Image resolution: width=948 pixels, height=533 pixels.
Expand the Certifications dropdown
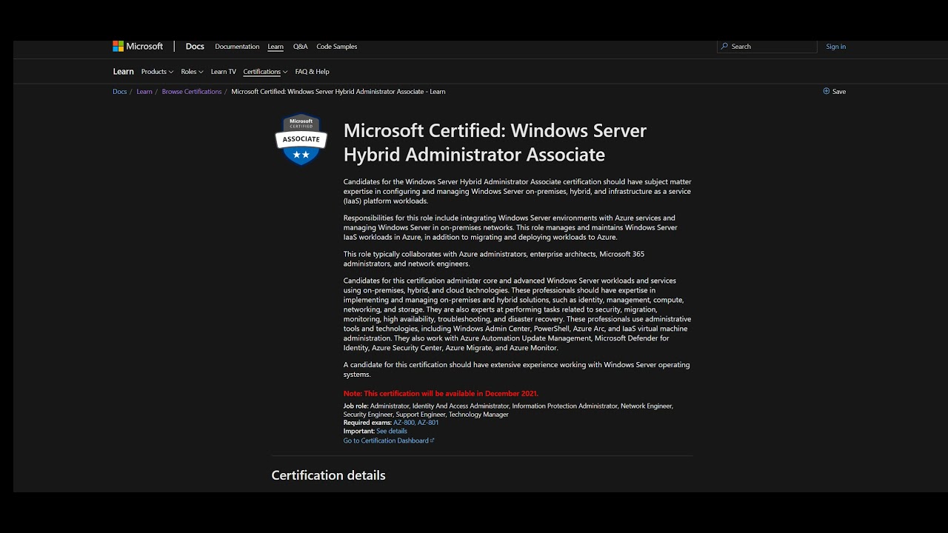(x=265, y=72)
